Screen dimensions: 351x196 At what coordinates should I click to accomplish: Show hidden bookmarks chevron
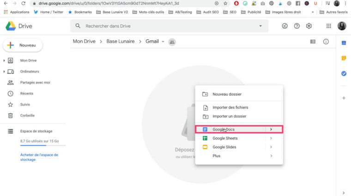point(313,12)
